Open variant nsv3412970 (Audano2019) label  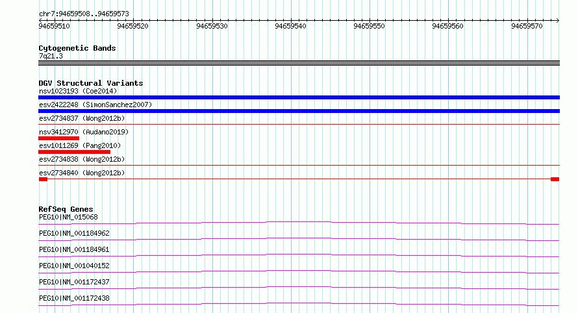[84, 132]
